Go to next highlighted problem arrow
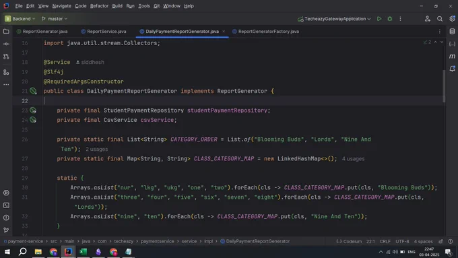Viewport: 458px width, 258px height. [442, 42]
